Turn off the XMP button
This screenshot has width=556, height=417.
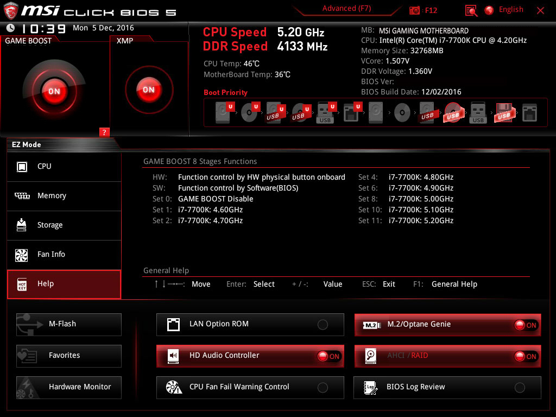149,90
